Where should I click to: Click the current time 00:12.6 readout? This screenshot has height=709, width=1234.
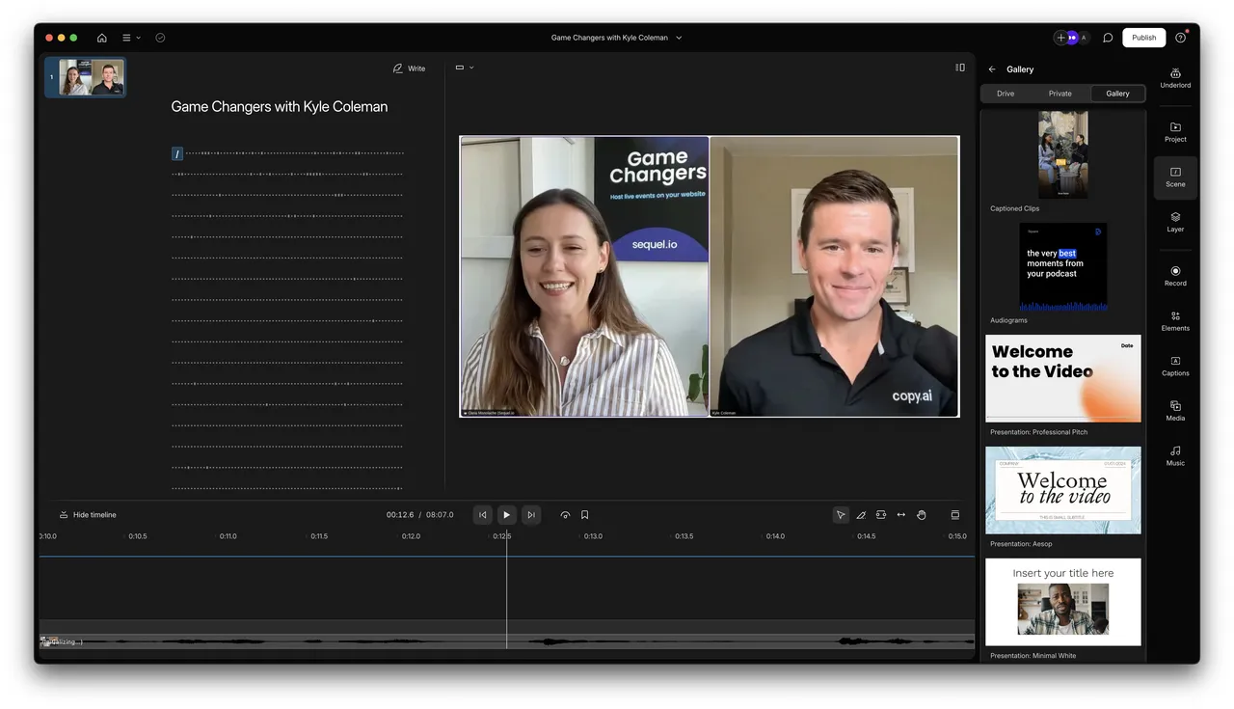400,515
